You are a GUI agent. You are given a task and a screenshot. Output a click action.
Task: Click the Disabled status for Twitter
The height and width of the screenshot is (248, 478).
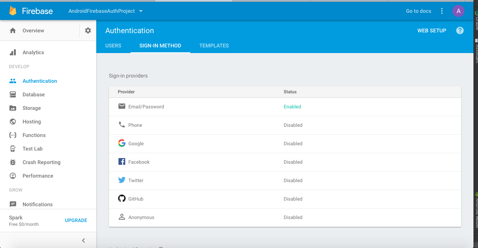tap(293, 180)
